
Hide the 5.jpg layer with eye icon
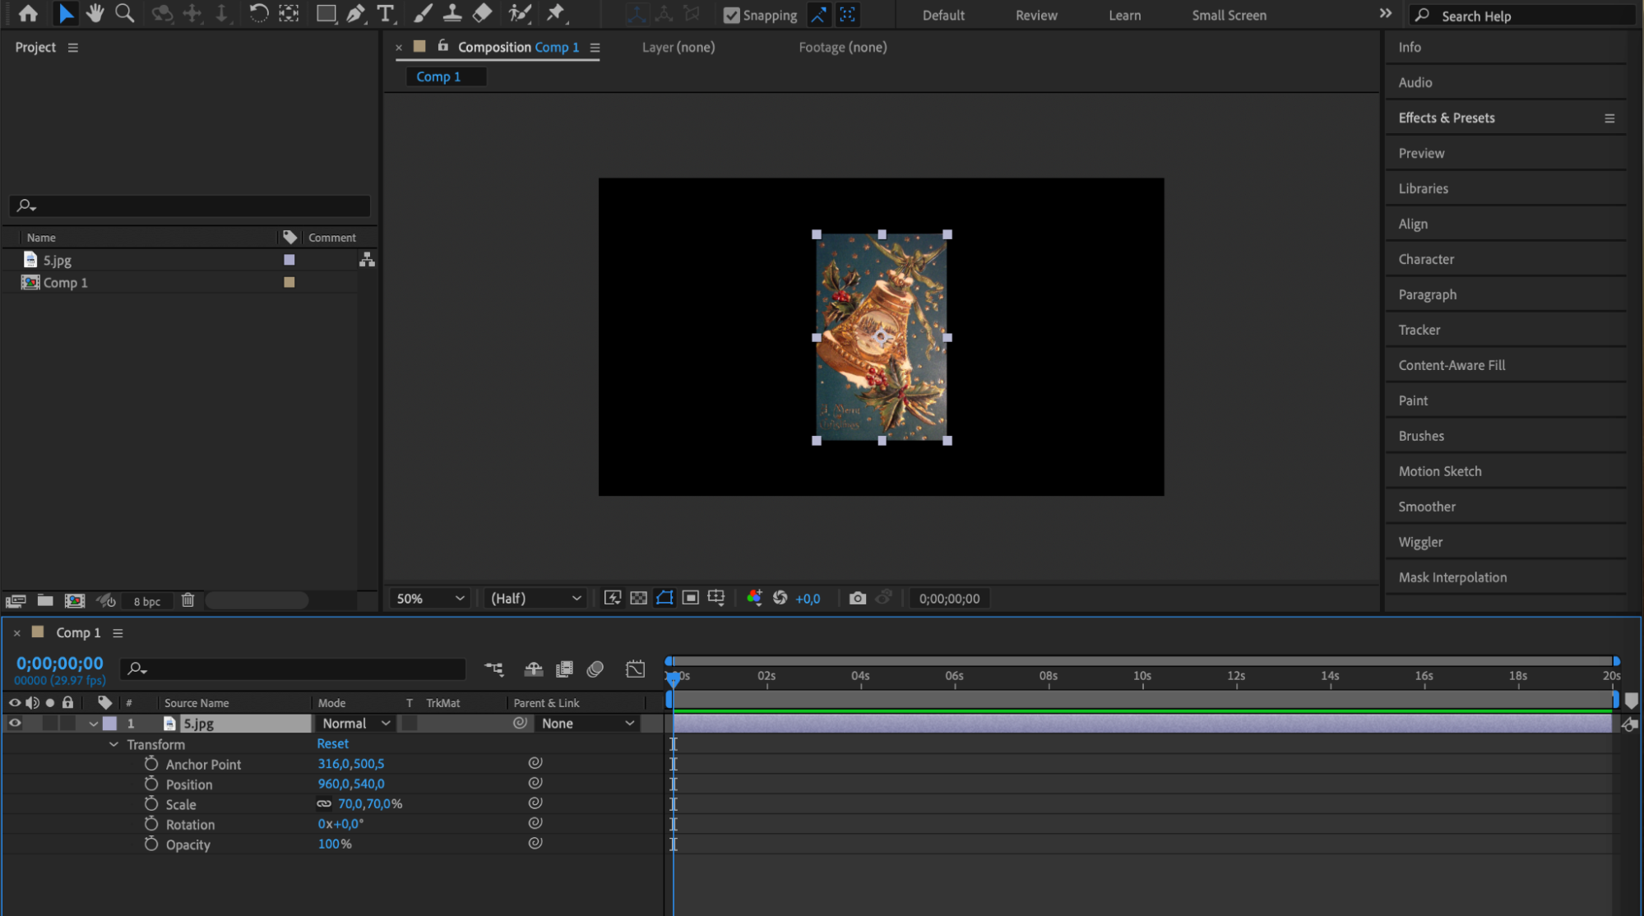pos(15,723)
